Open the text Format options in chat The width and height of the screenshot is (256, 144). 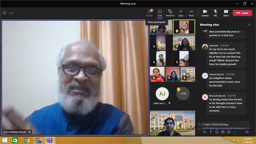tap(205, 132)
